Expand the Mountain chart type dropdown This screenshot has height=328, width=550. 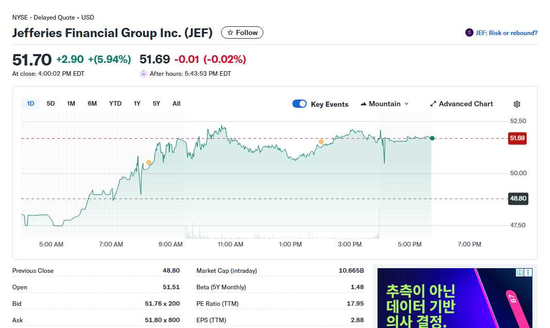point(406,104)
